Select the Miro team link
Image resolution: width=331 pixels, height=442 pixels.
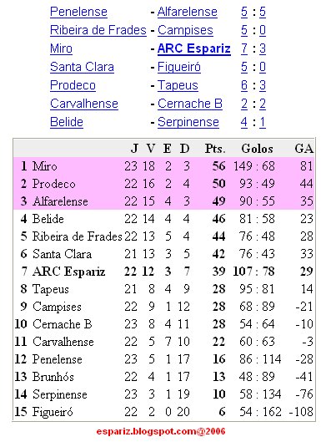click(x=61, y=48)
